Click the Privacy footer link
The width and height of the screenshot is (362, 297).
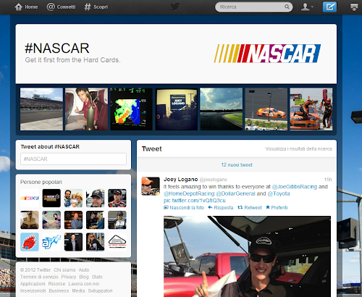pos(69,277)
